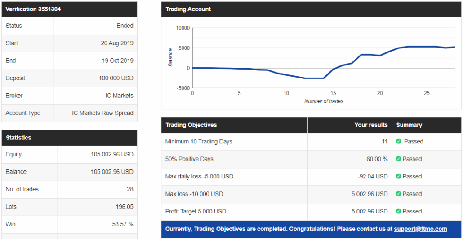Click the Trading Objectives column header
Viewport: 463px width, 239px height.
pyautogui.click(x=235, y=125)
